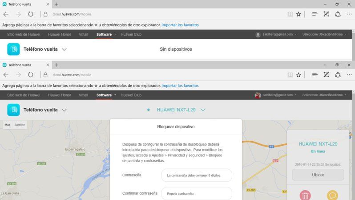
Task: Switch map to Satellite view
Action: point(20,125)
